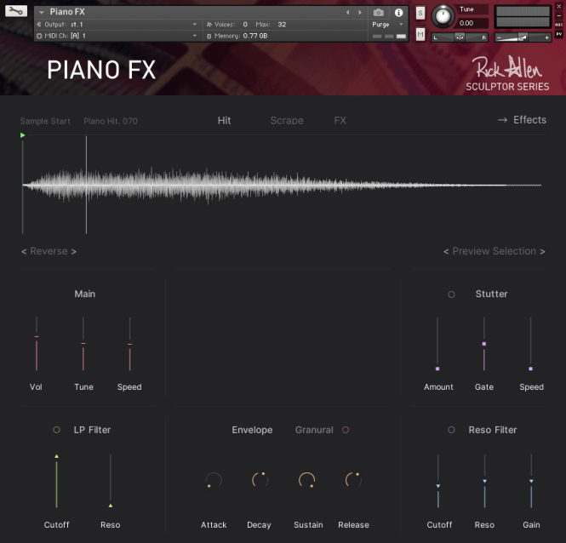Screen dimensions: 566x543
Task: Go to next instrument arrow
Action: 359,13
